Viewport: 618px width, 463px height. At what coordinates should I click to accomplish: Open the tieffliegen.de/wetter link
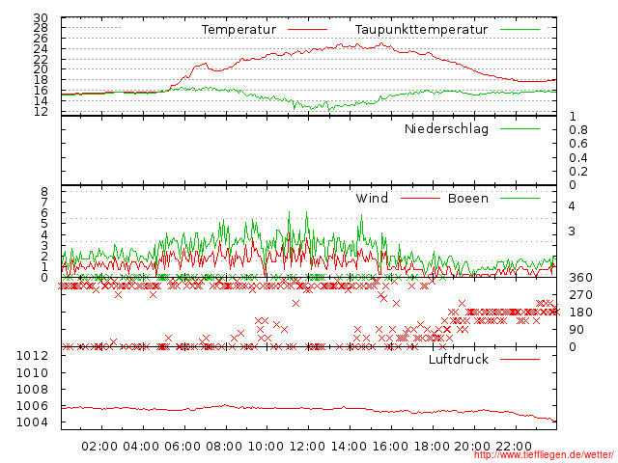[544, 455]
